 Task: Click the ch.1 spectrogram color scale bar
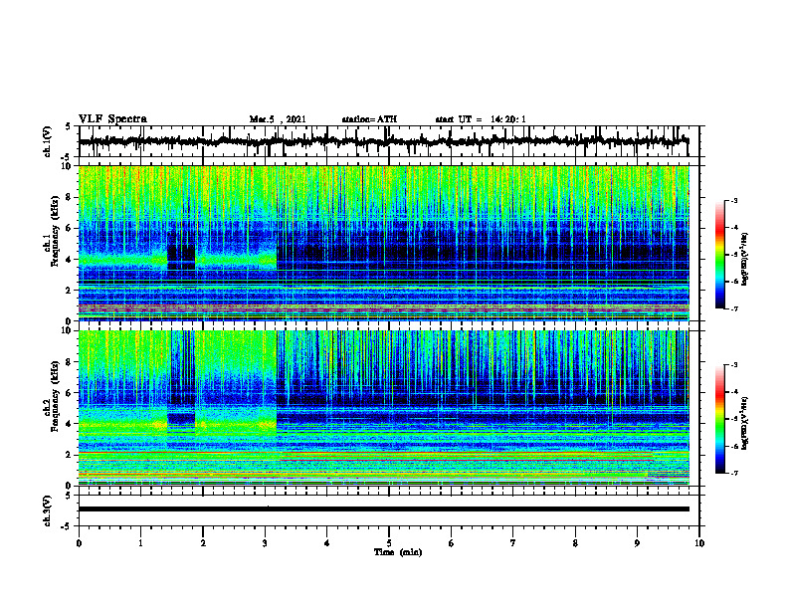coord(719,255)
